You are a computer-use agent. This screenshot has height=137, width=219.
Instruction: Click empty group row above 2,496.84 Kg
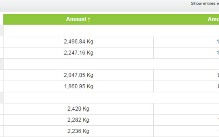(111, 30)
